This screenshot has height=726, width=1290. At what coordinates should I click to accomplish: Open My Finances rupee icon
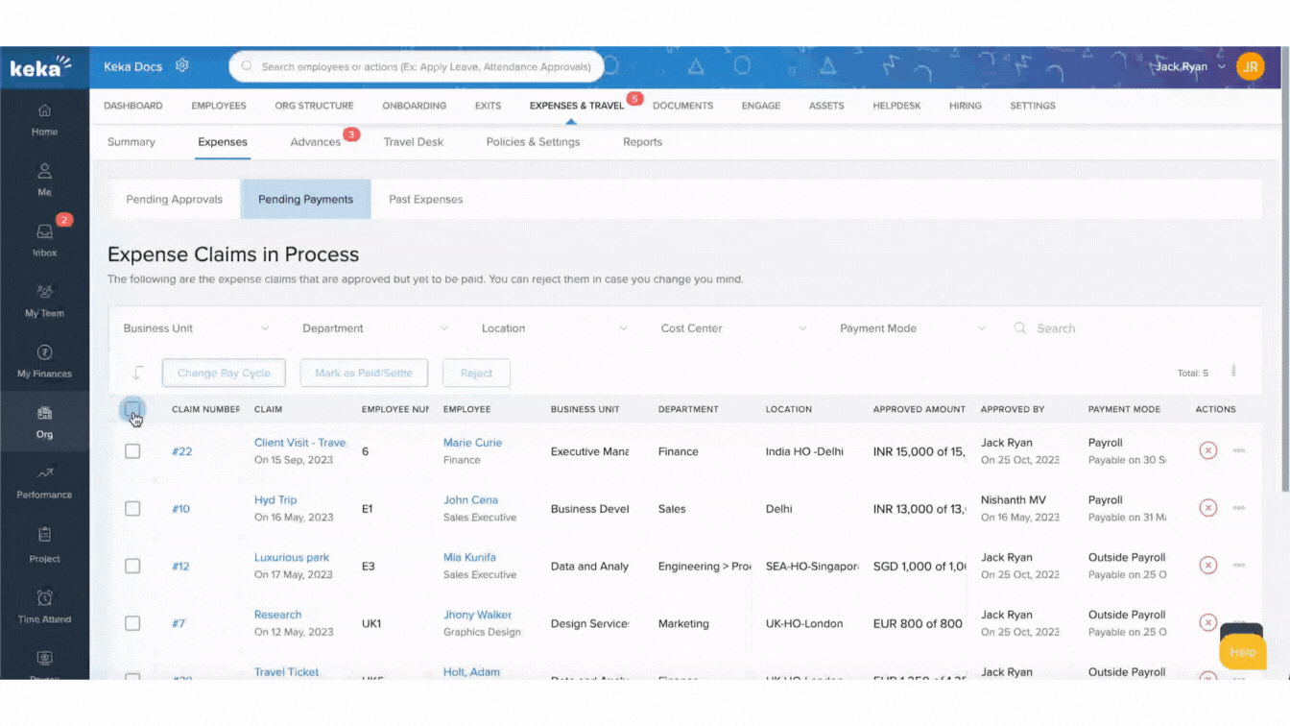tap(44, 352)
